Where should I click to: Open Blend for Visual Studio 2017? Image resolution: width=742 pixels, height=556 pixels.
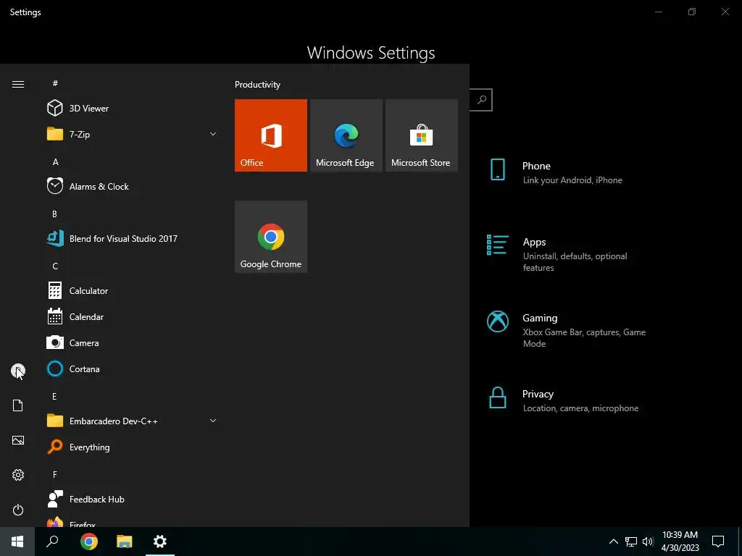tap(133, 238)
